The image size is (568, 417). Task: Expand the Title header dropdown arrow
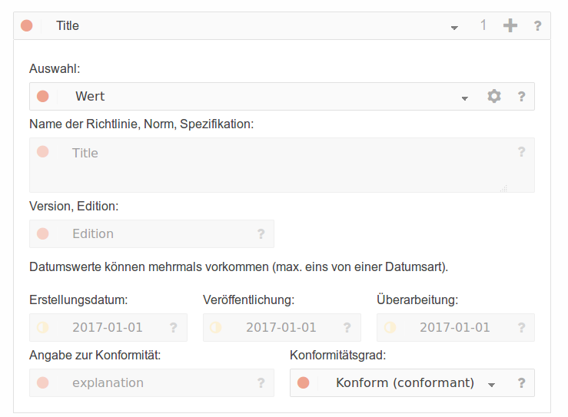[x=454, y=28]
